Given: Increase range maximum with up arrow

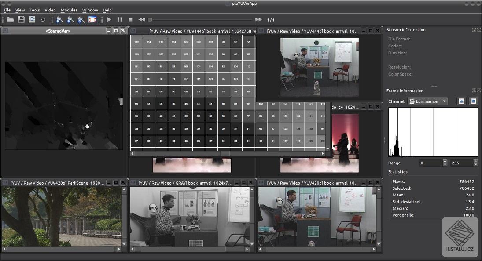Looking at the screenshot, I should (475, 161).
